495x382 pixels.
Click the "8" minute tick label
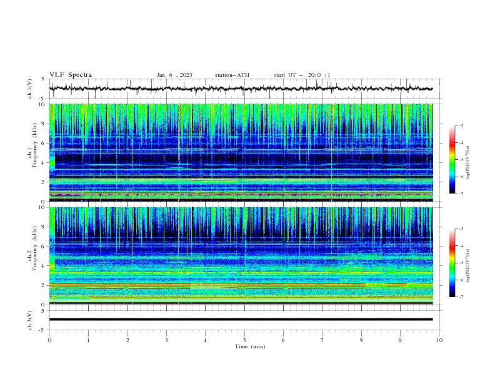coord(361,340)
